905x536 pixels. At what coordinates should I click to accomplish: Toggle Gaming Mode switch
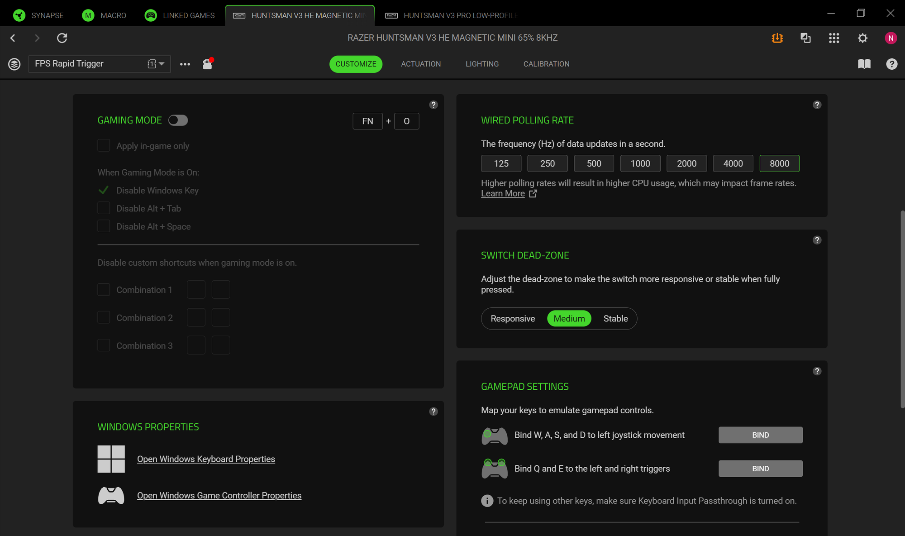pyautogui.click(x=178, y=120)
